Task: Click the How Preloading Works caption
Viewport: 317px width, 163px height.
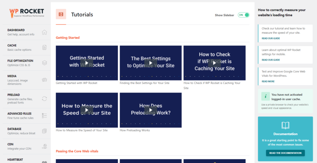Action: [135, 130]
